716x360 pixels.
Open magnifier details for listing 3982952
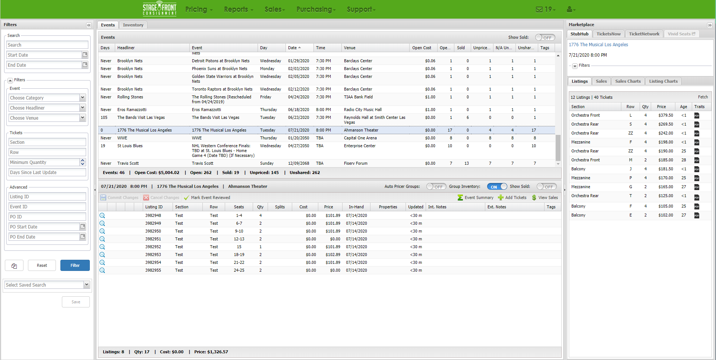[x=102, y=247]
